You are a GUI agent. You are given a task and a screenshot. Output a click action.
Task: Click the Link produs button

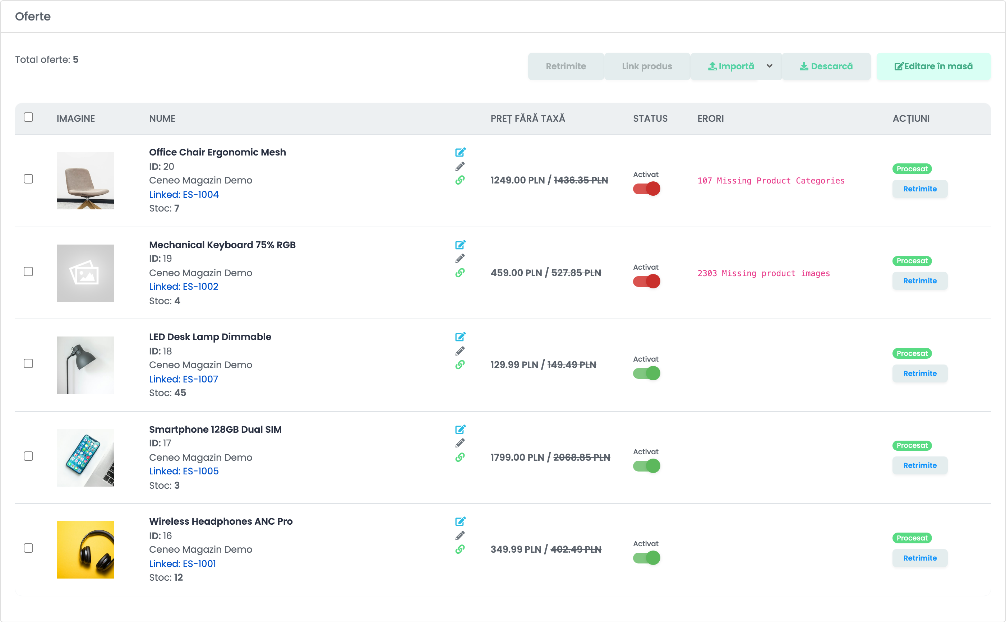647,66
